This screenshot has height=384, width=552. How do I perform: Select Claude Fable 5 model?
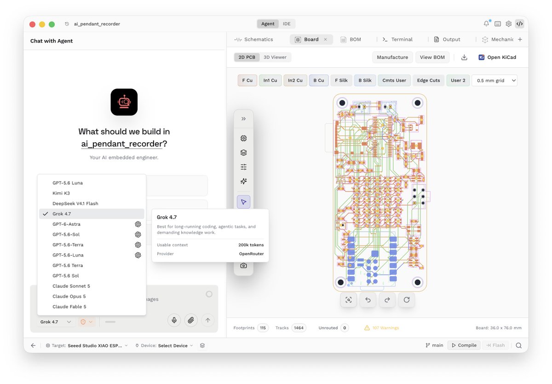pos(92,307)
